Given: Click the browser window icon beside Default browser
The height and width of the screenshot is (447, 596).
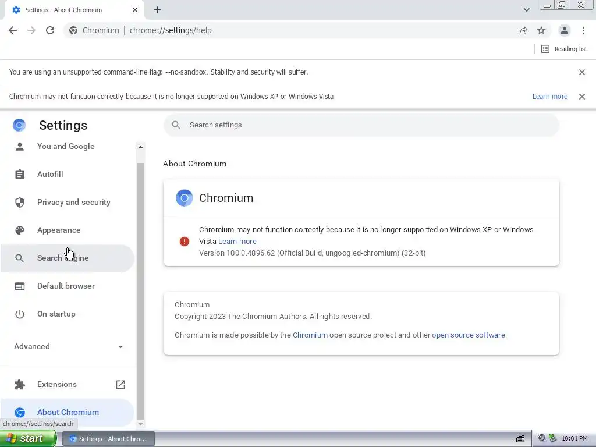Looking at the screenshot, I should point(20,286).
